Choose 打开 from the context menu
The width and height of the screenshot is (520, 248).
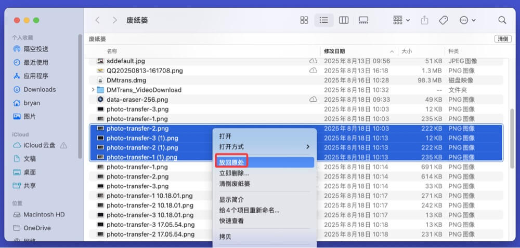point(225,136)
